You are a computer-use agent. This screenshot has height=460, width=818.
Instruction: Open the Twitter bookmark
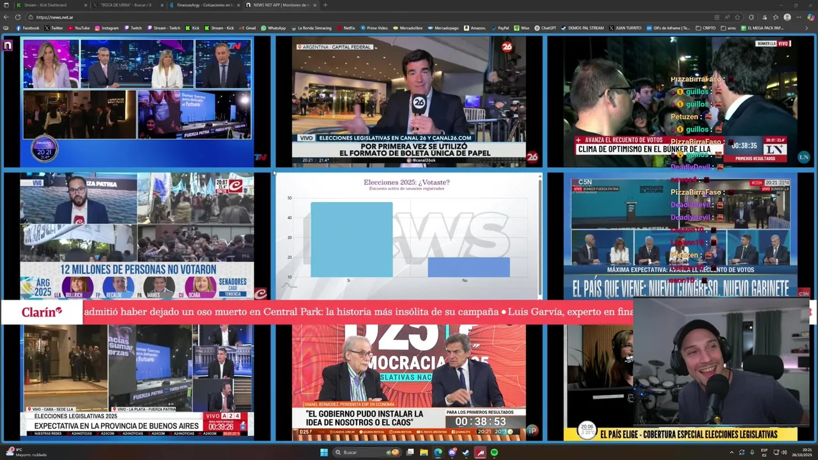coord(54,28)
